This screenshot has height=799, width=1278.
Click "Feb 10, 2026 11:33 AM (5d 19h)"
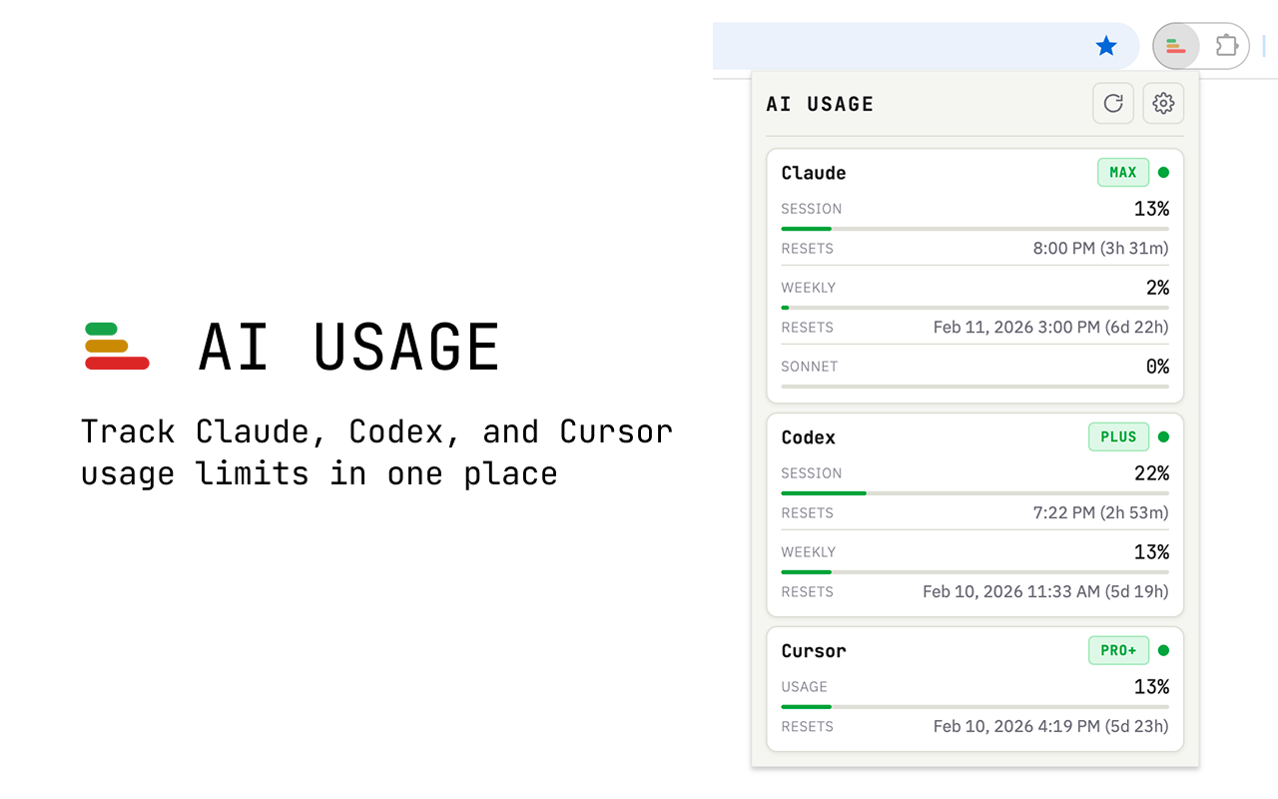[1045, 592]
